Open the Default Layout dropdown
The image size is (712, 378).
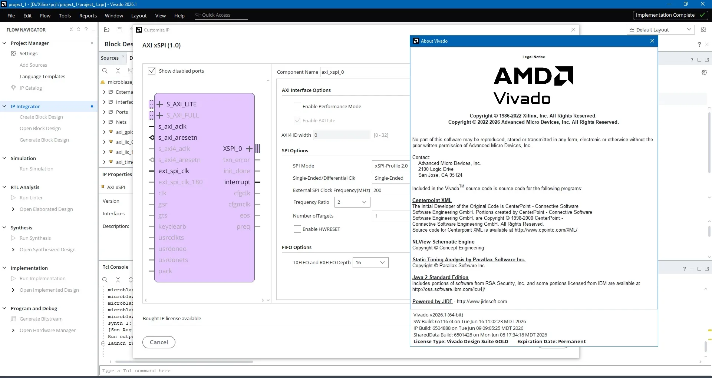point(660,30)
